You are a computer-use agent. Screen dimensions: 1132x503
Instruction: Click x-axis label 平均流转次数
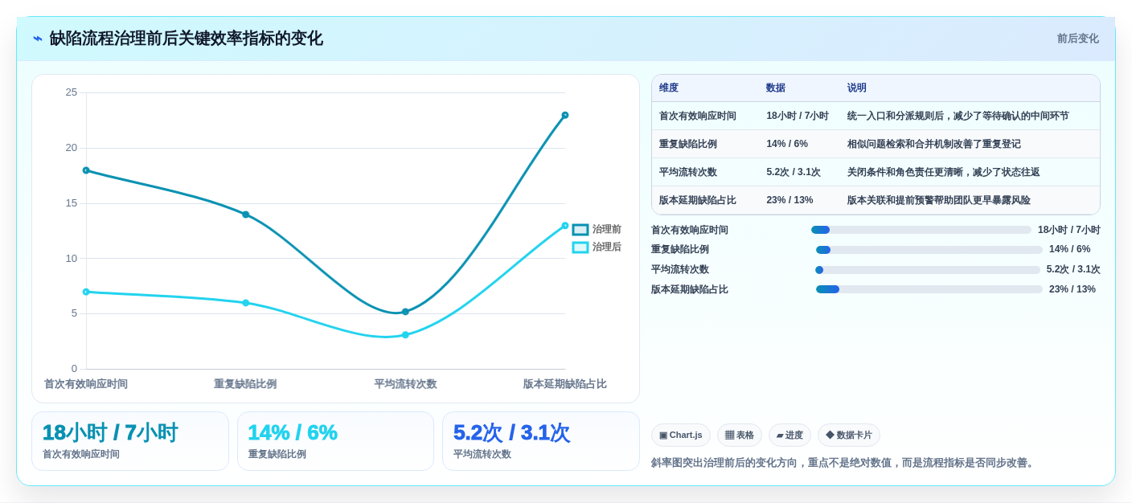click(405, 384)
